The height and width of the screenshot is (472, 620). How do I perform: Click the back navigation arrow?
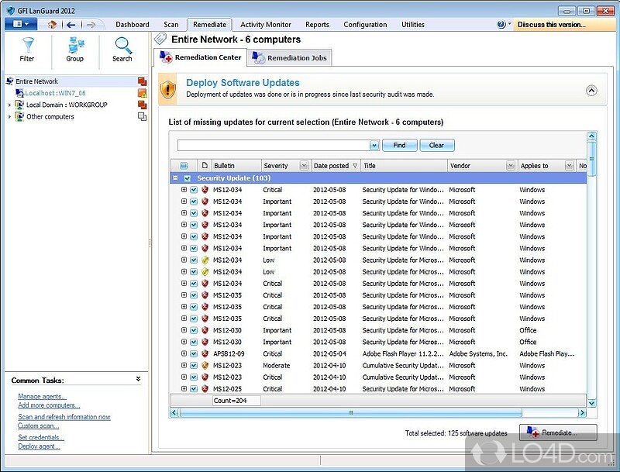click(71, 25)
